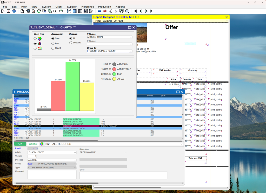Click into the Comment text field
Image resolution: width=266 pixels, height=193 pixels.
pyautogui.click(x=52, y=174)
